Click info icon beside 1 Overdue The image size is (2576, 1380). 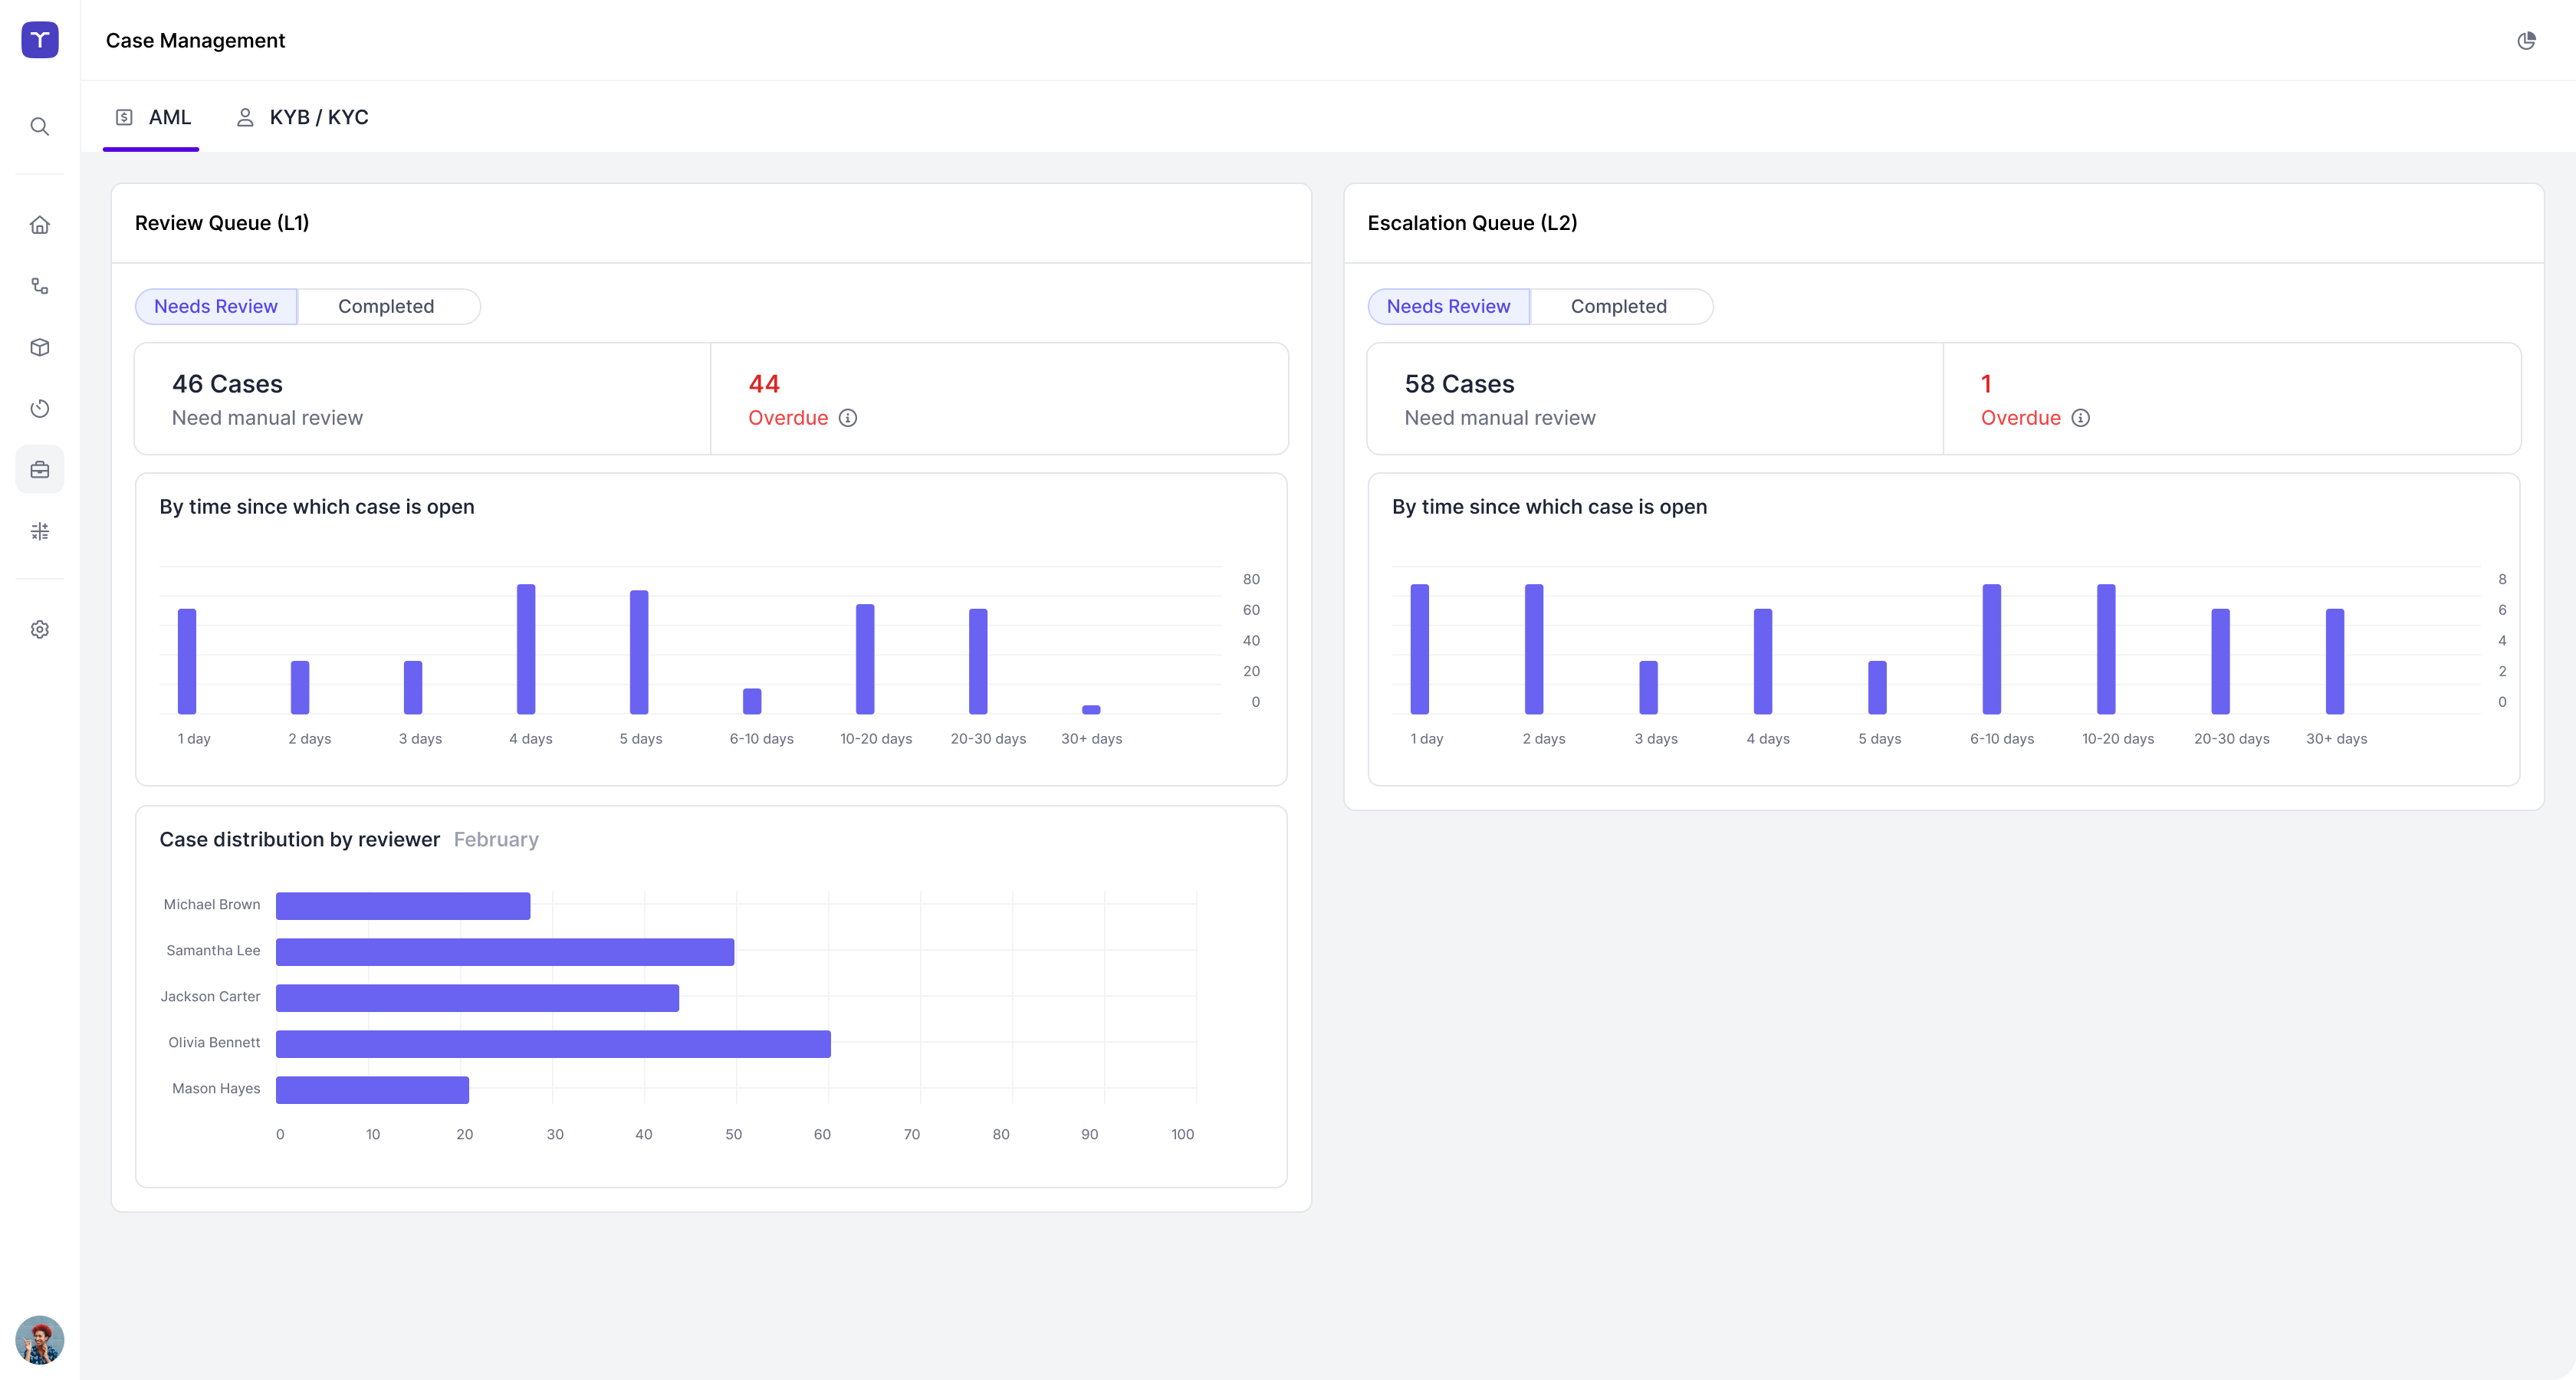(2081, 418)
